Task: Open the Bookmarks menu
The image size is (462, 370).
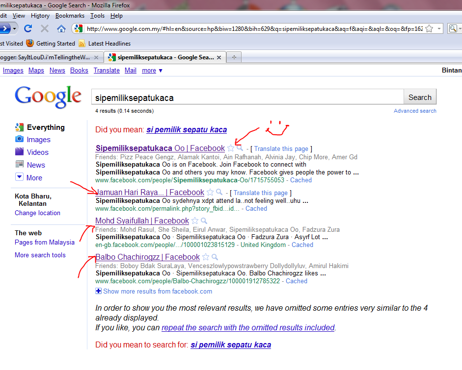Action: coord(70,16)
